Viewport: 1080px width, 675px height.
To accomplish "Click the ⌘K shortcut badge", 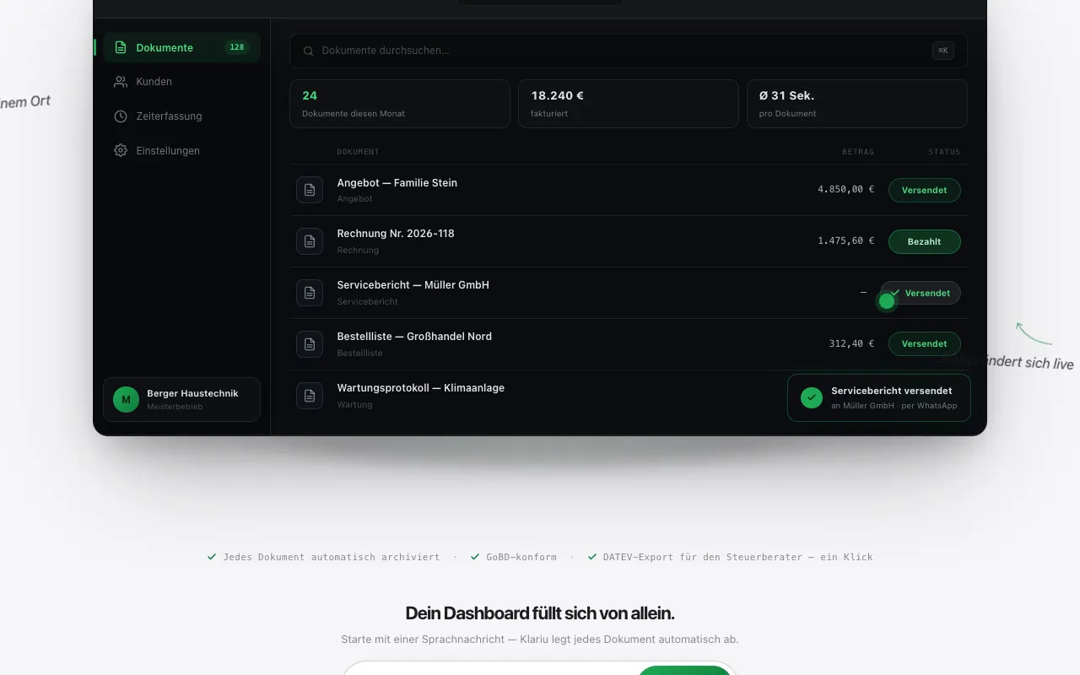I will coord(943,51).
